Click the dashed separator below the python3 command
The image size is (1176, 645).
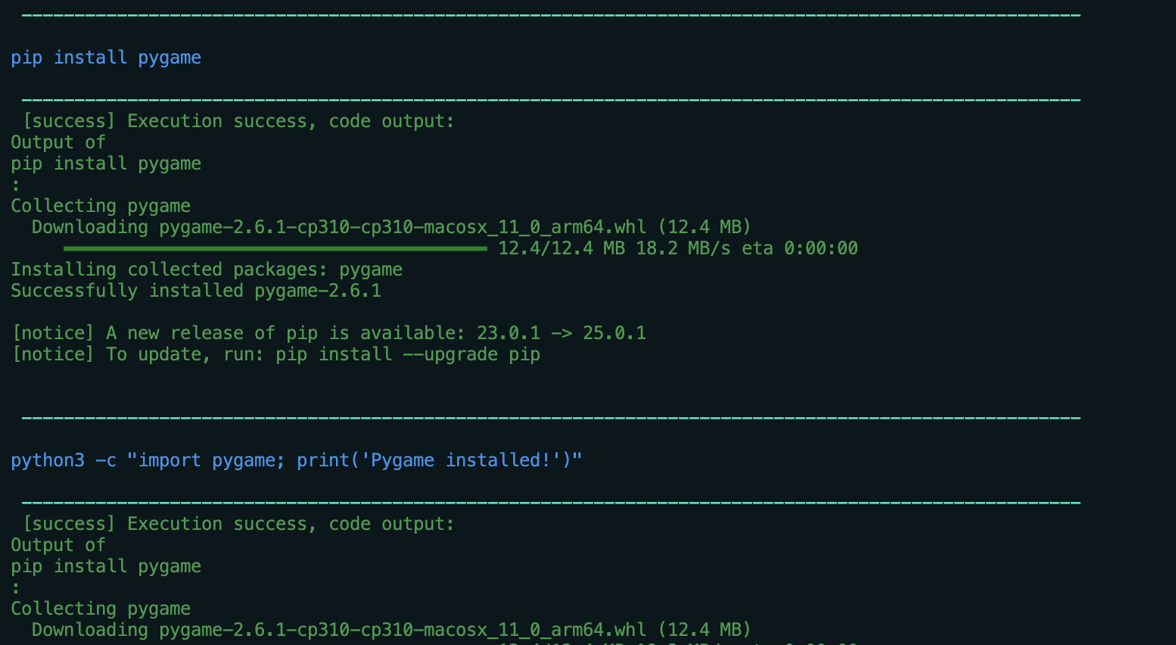tap(551, 503)
